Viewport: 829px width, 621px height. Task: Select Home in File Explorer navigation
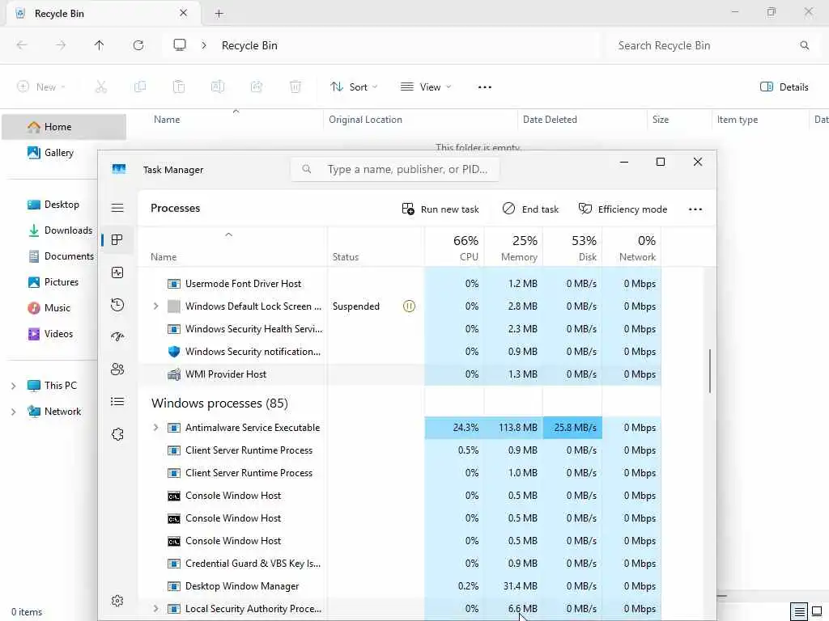click(64, 127)
